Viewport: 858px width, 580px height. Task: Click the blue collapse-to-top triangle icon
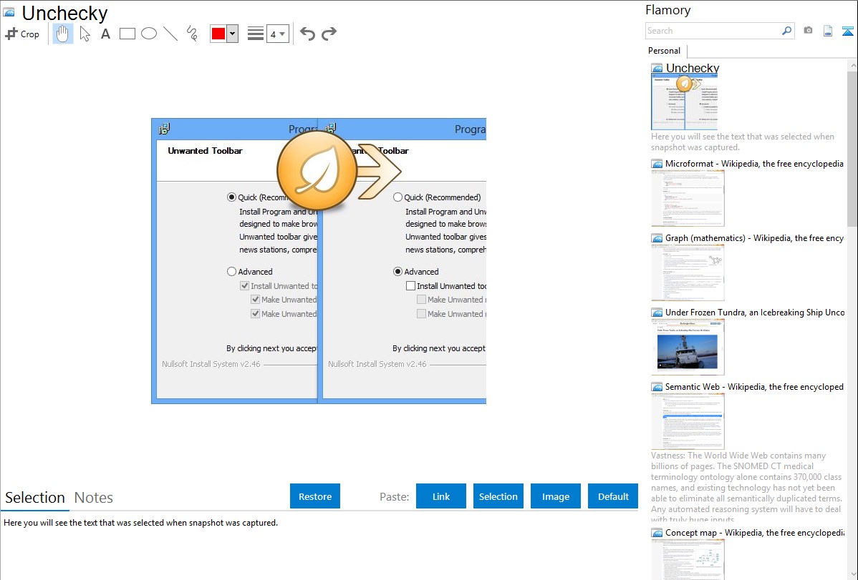(847, 31)
